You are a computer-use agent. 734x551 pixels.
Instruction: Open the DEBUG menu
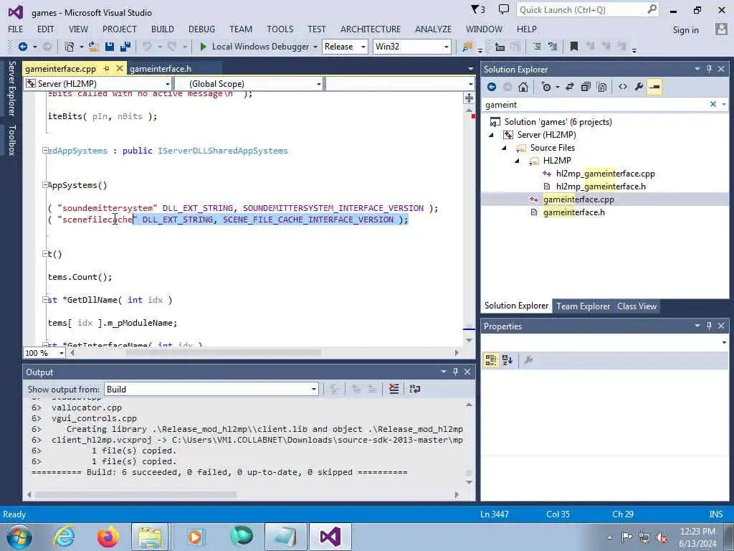(x=201, y=29)
